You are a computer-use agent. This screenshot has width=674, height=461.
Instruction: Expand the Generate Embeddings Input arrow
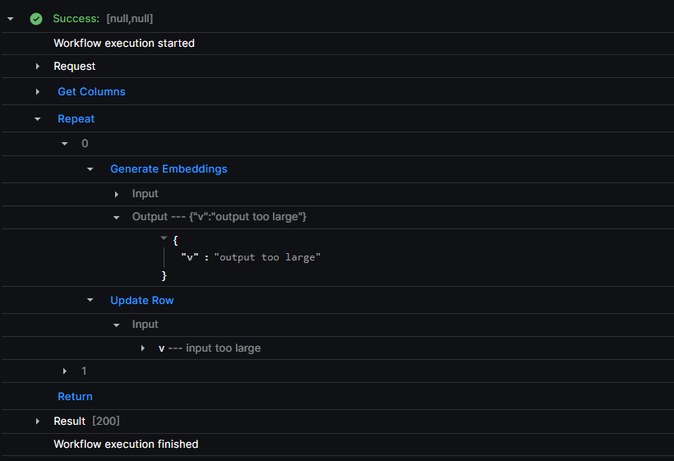117,194
